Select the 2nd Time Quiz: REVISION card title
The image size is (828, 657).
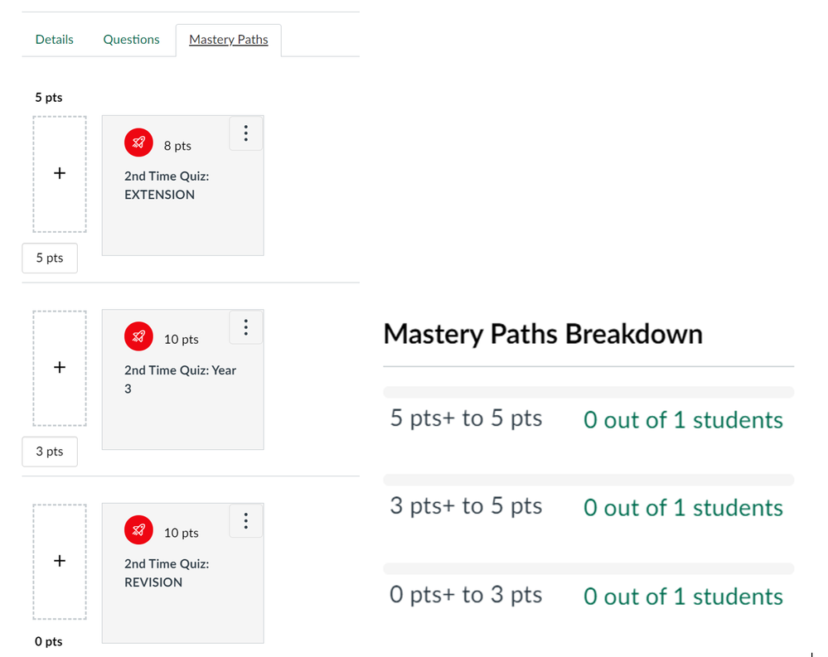166,572
